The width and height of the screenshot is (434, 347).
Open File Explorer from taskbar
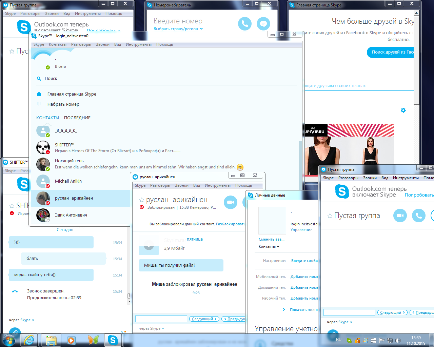(51, 340)
